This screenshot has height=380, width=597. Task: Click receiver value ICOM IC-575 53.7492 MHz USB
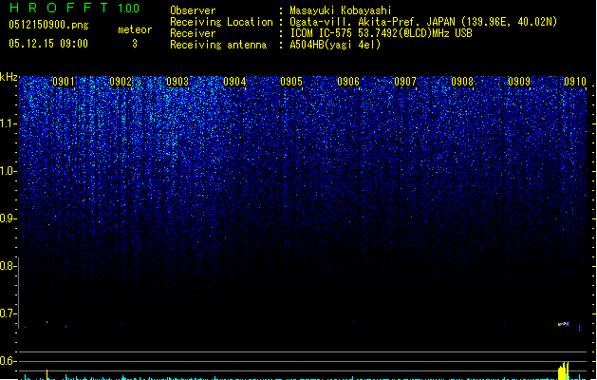pos(381,33)
